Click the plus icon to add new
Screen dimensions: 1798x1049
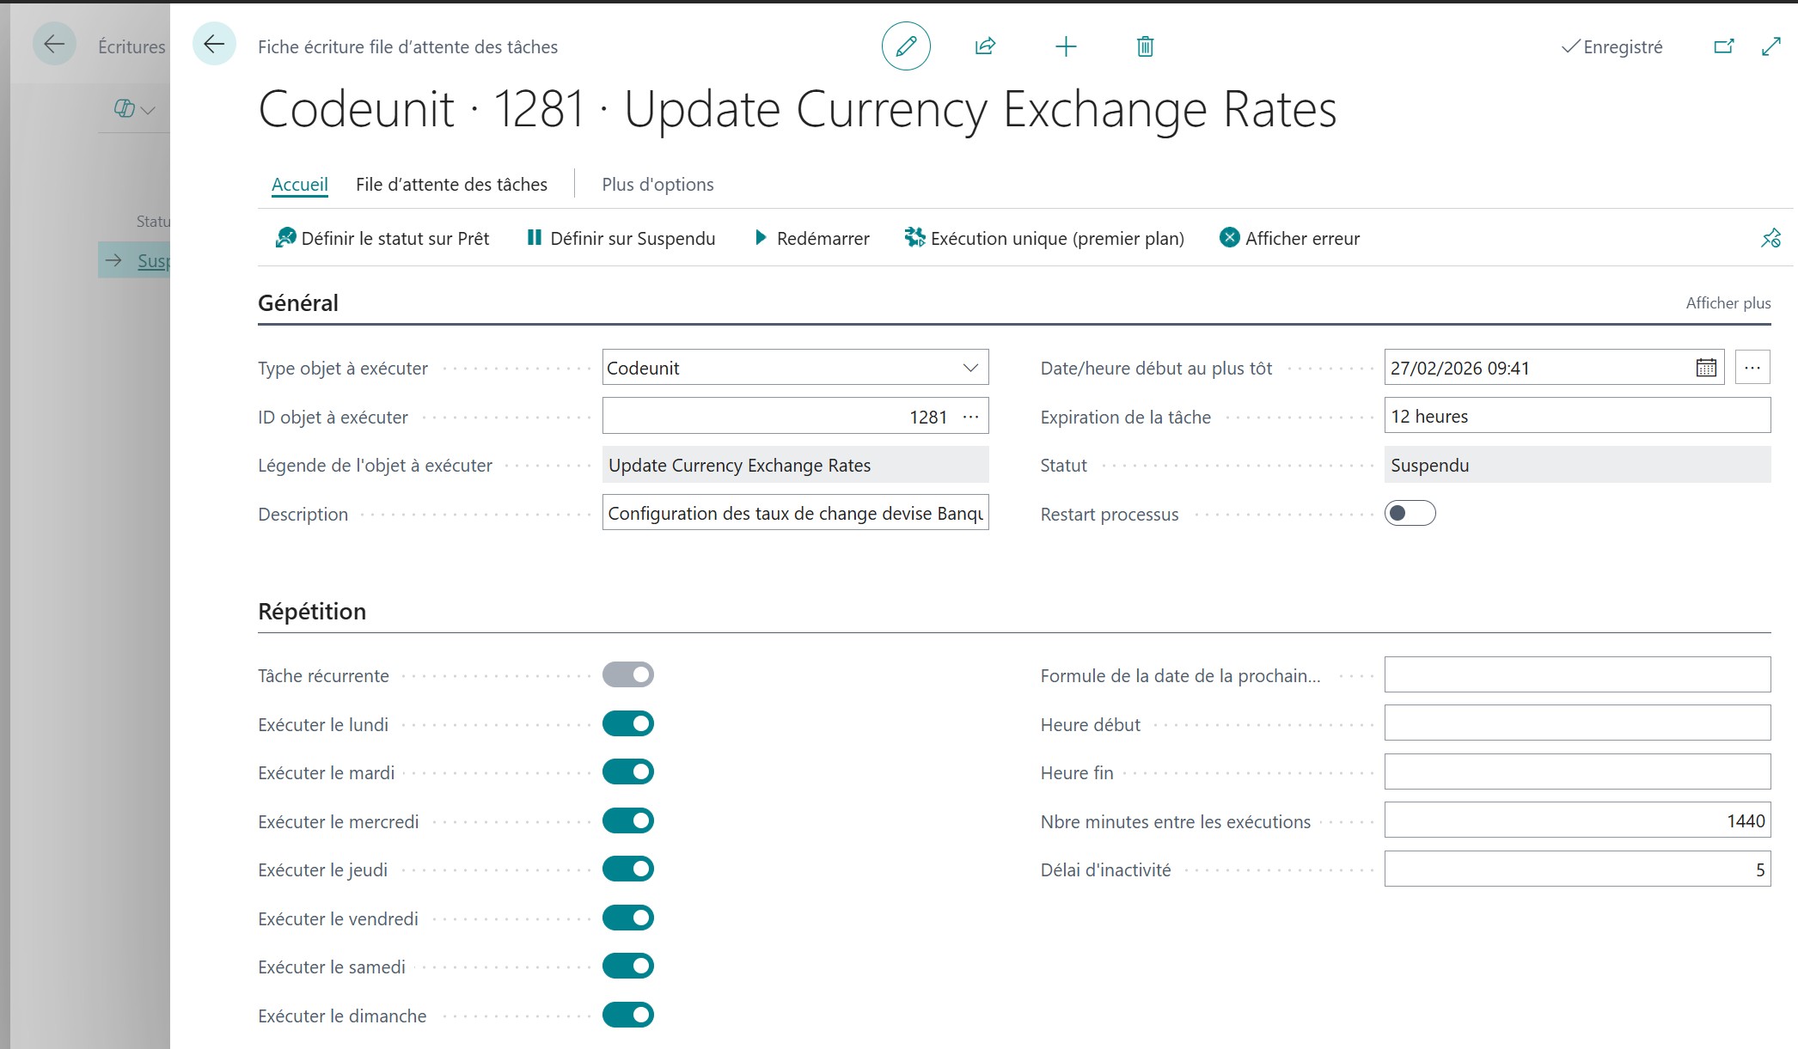[x=1065, y=46]
